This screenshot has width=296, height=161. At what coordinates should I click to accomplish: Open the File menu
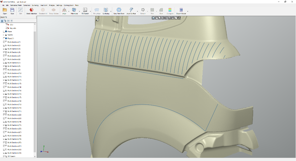[3, 5]
